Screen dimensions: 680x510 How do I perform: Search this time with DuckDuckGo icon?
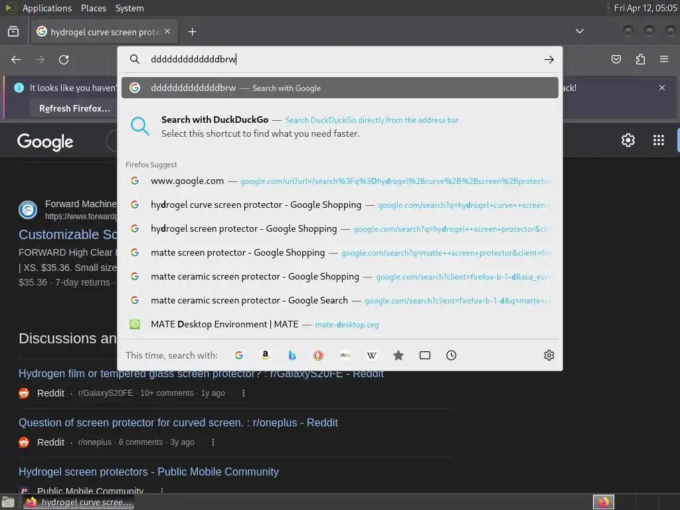(318, 356)
